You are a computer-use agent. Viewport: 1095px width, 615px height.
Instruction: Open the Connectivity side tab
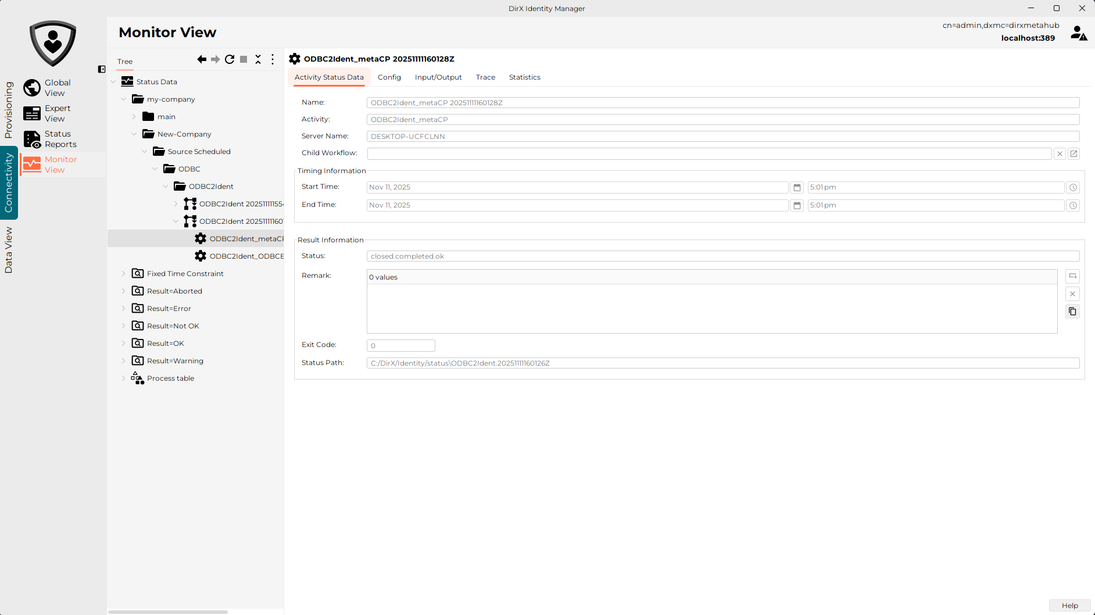point(8,183)
